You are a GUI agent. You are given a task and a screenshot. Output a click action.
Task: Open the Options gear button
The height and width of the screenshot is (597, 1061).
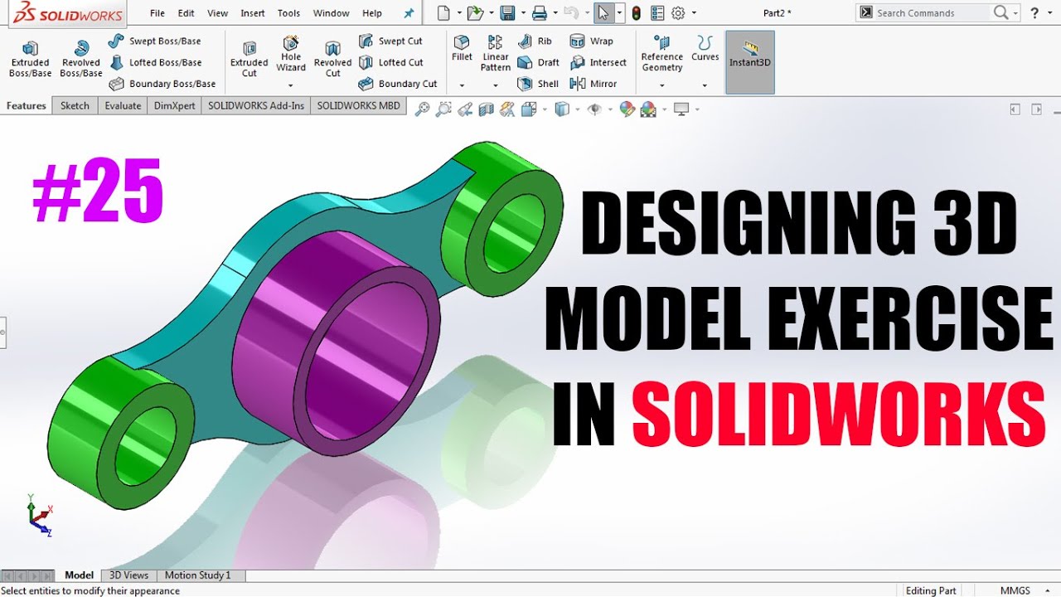pyautogui.click(x=678, y=13)
